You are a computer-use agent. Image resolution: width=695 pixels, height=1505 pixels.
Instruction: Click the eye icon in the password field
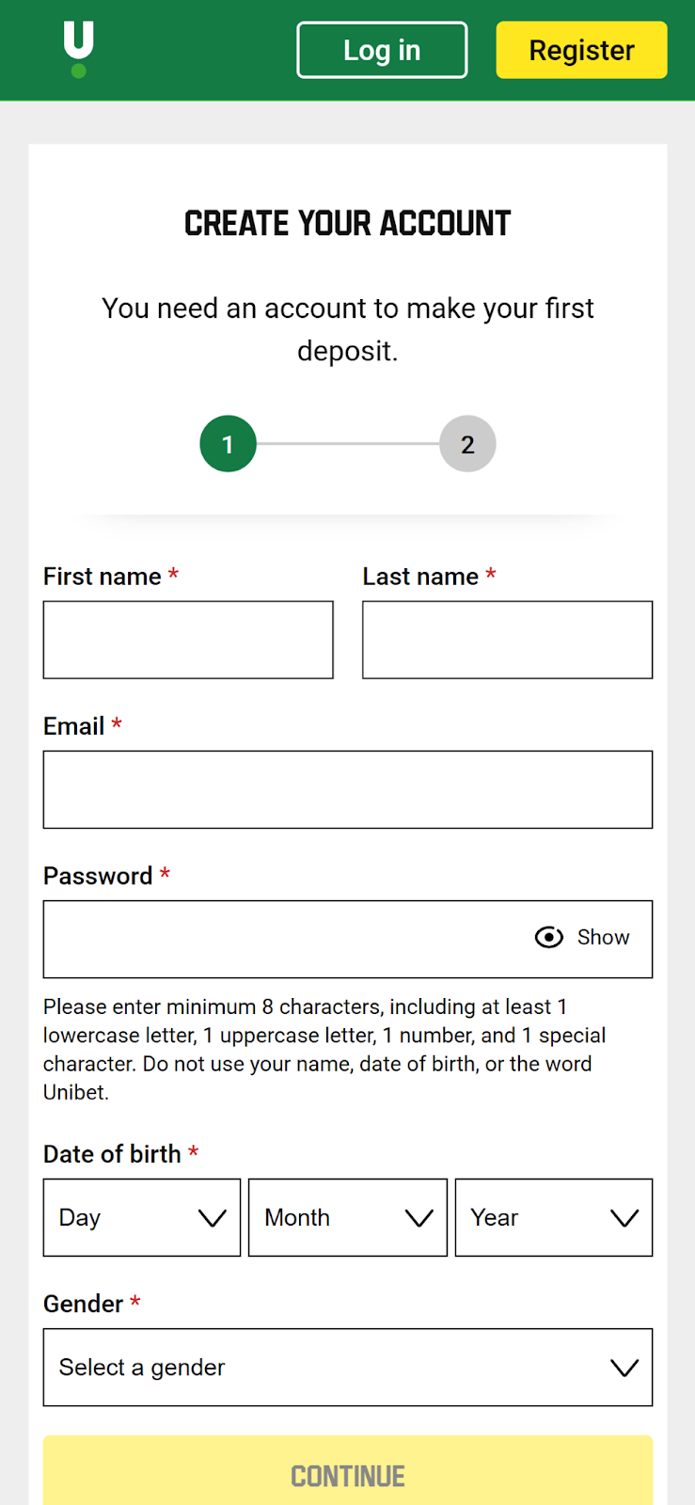tap(548, 937)
